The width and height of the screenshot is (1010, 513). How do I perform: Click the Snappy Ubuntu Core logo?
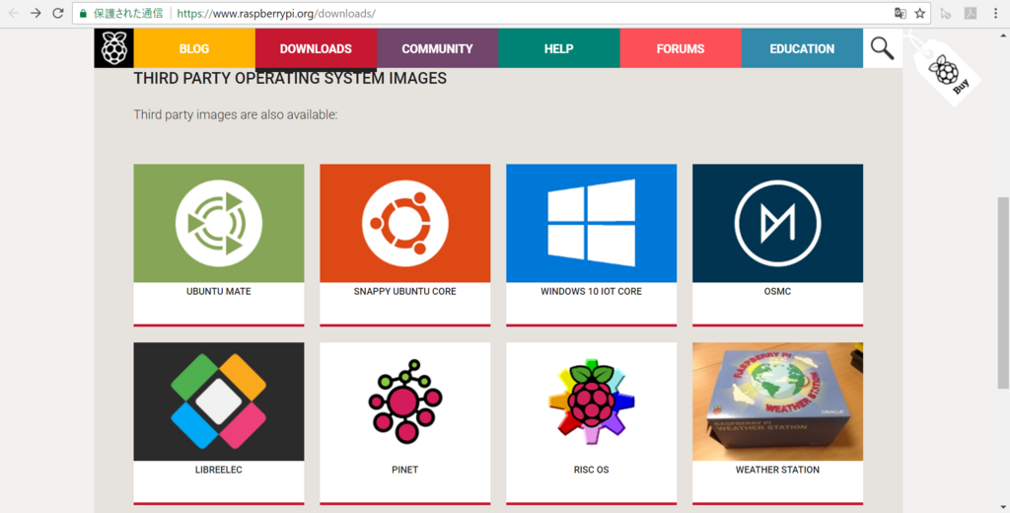(405, 223)
